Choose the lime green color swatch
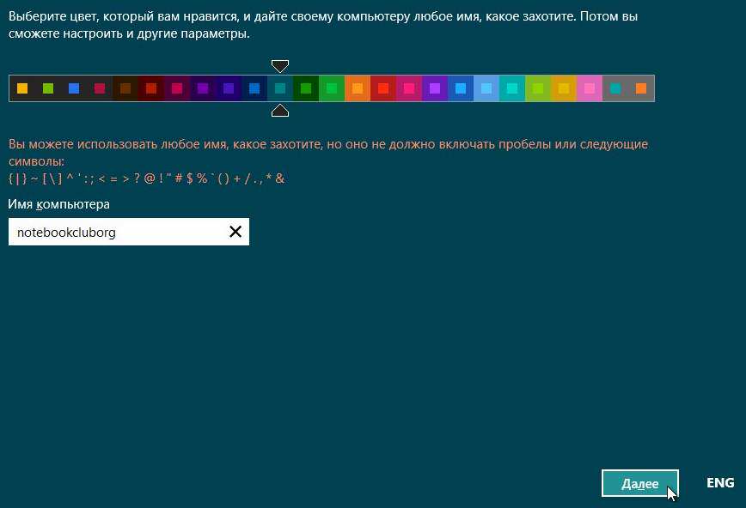746x508 pixels. 538,88
